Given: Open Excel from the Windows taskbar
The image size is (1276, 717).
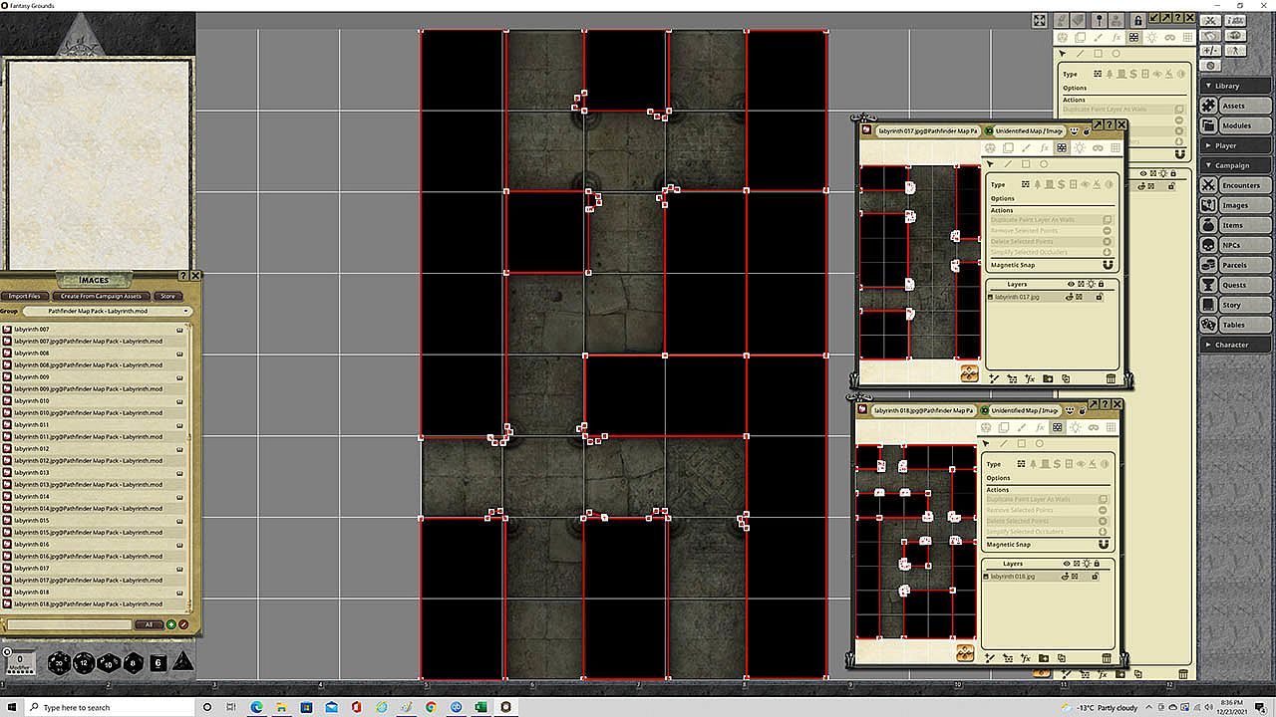Looking at the screenshot, I should coord(480,707).
